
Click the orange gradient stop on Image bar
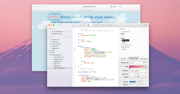pyautogui.click(x=146, y=68)
